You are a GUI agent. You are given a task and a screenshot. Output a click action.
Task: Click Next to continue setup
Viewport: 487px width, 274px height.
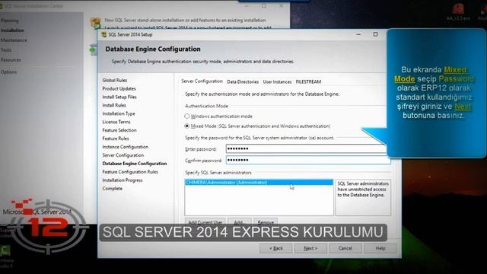coord(310,248)
